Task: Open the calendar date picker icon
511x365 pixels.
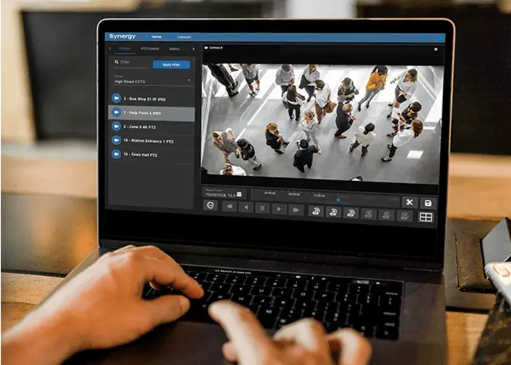Action: tap(239, 194)
